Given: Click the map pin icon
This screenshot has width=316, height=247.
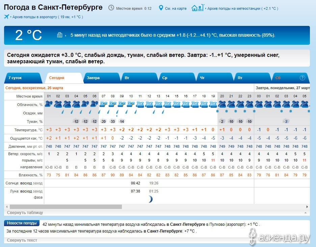Looking at the screenshot, I should pos(161,8).
